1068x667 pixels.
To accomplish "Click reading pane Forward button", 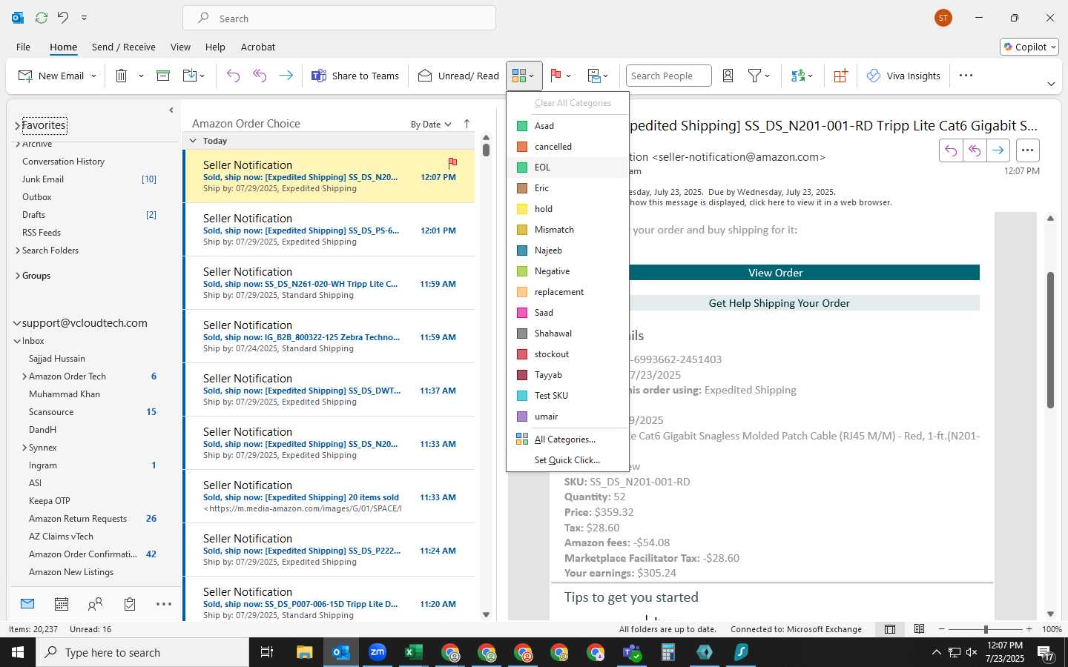I will [x=998, y=150].
